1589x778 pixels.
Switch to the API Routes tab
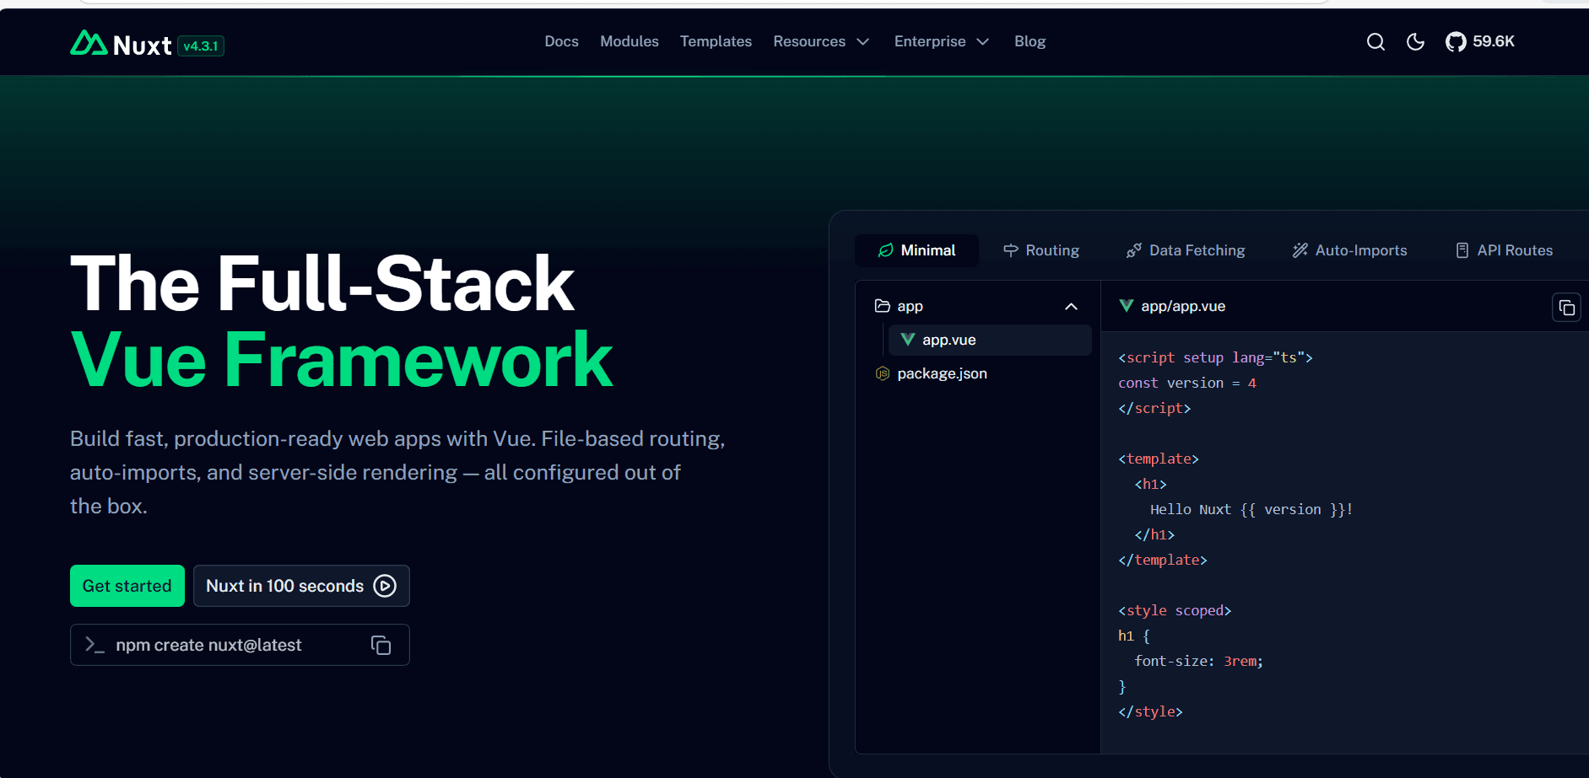click(1504, 250)
